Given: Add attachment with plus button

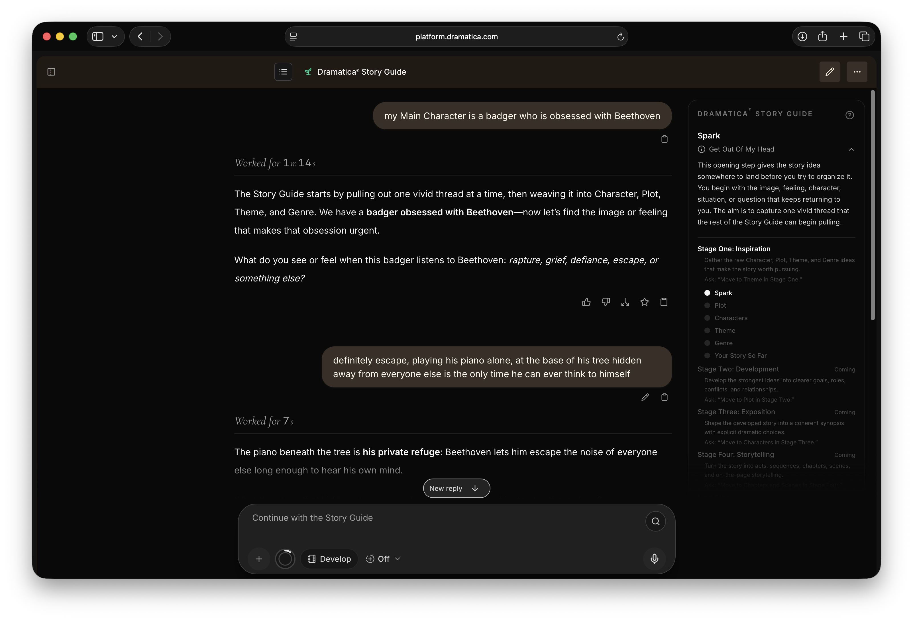Looking at the screenshot, I should pyautogui.click(x=259, y=559).
